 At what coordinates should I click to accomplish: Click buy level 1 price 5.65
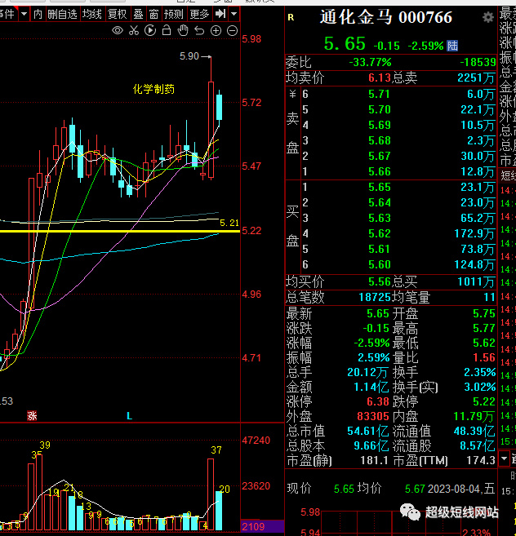(380, 187)
